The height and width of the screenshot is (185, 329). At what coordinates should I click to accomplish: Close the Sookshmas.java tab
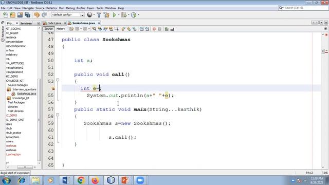(x=99, y=23)
